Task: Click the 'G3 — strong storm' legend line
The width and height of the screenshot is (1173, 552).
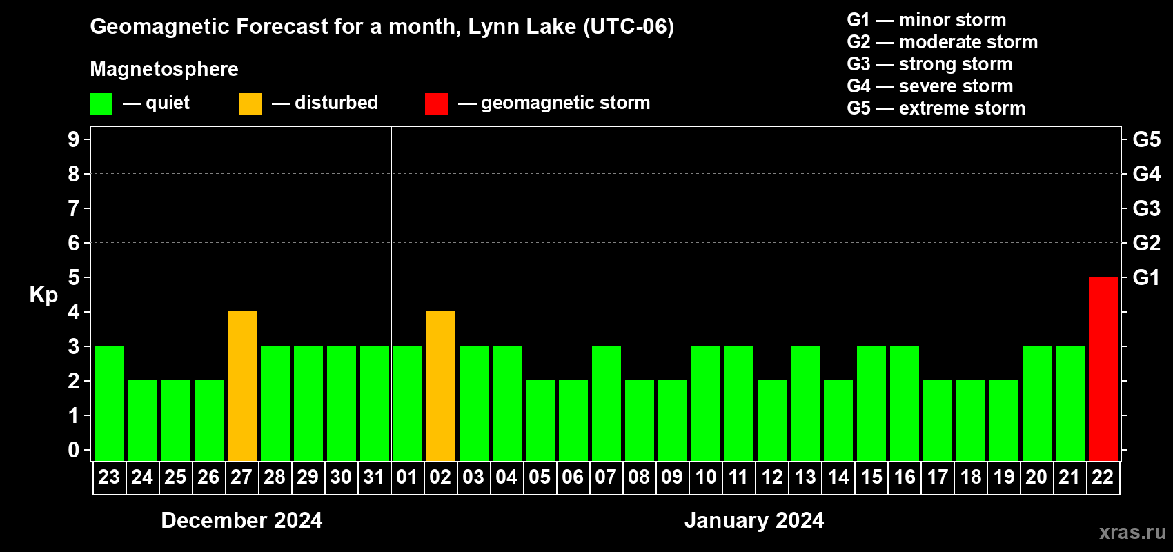Action: point(929,64)
